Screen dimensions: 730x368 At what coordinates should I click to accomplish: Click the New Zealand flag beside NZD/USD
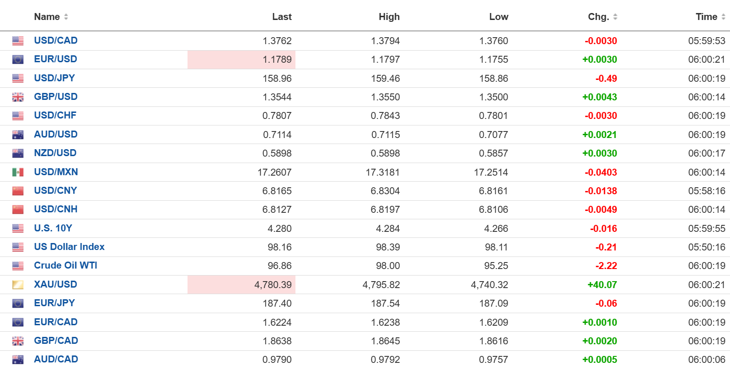tap(18, 153)
